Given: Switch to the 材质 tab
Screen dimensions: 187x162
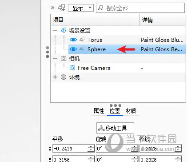Looking at the screenshot, I should click(x=131, y=111).
